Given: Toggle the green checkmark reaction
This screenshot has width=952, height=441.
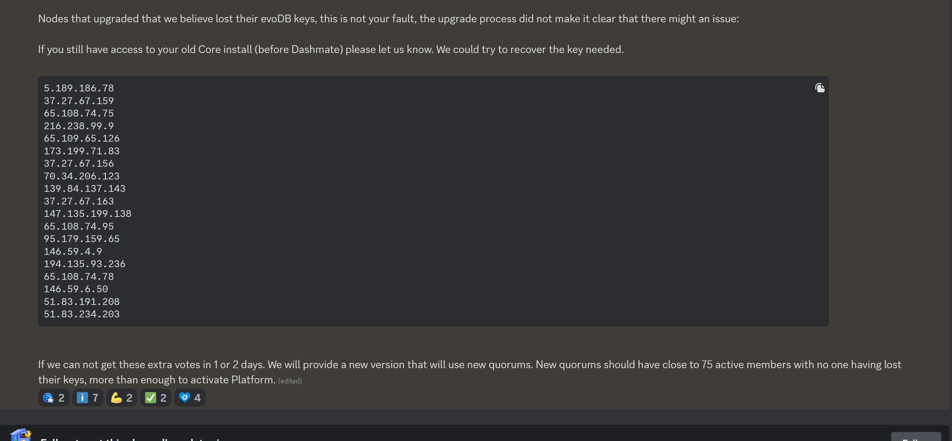Looking at the screenshot, I should [156, 398].
